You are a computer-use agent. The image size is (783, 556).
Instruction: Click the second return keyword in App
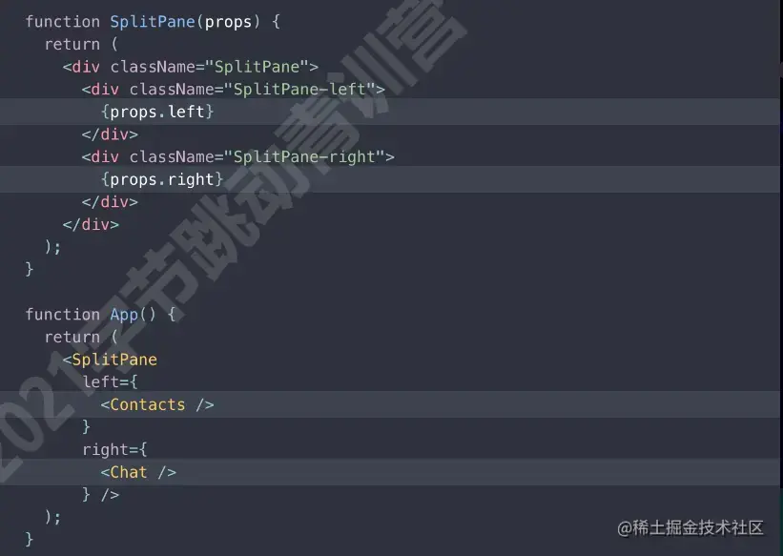click(x=72, y=337)
